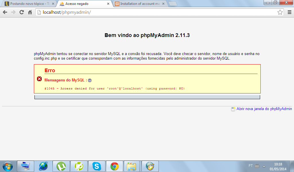Click the new phpMyAdmin window icon

[233, 109]
